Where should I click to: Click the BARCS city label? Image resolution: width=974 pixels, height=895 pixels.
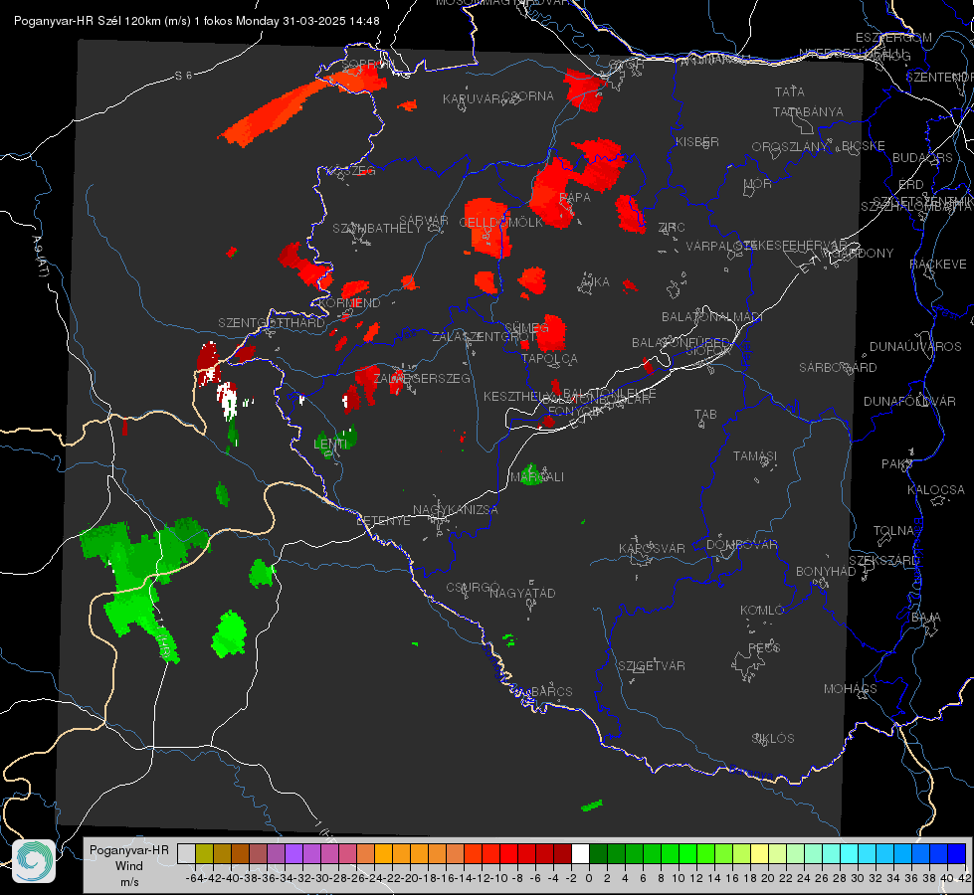point(551,691)
